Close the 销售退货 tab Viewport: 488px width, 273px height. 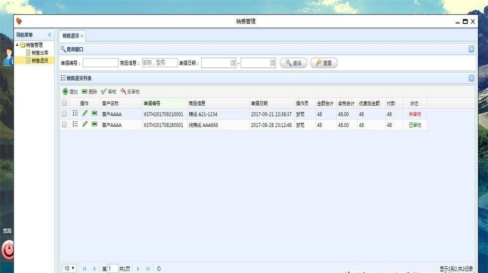tap(81, 36)
